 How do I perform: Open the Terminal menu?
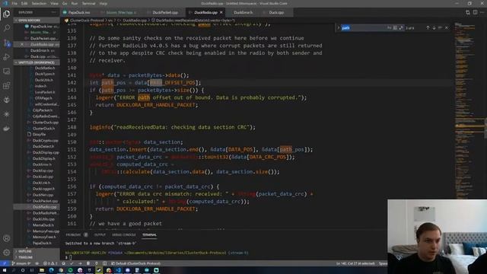point(88,3)
